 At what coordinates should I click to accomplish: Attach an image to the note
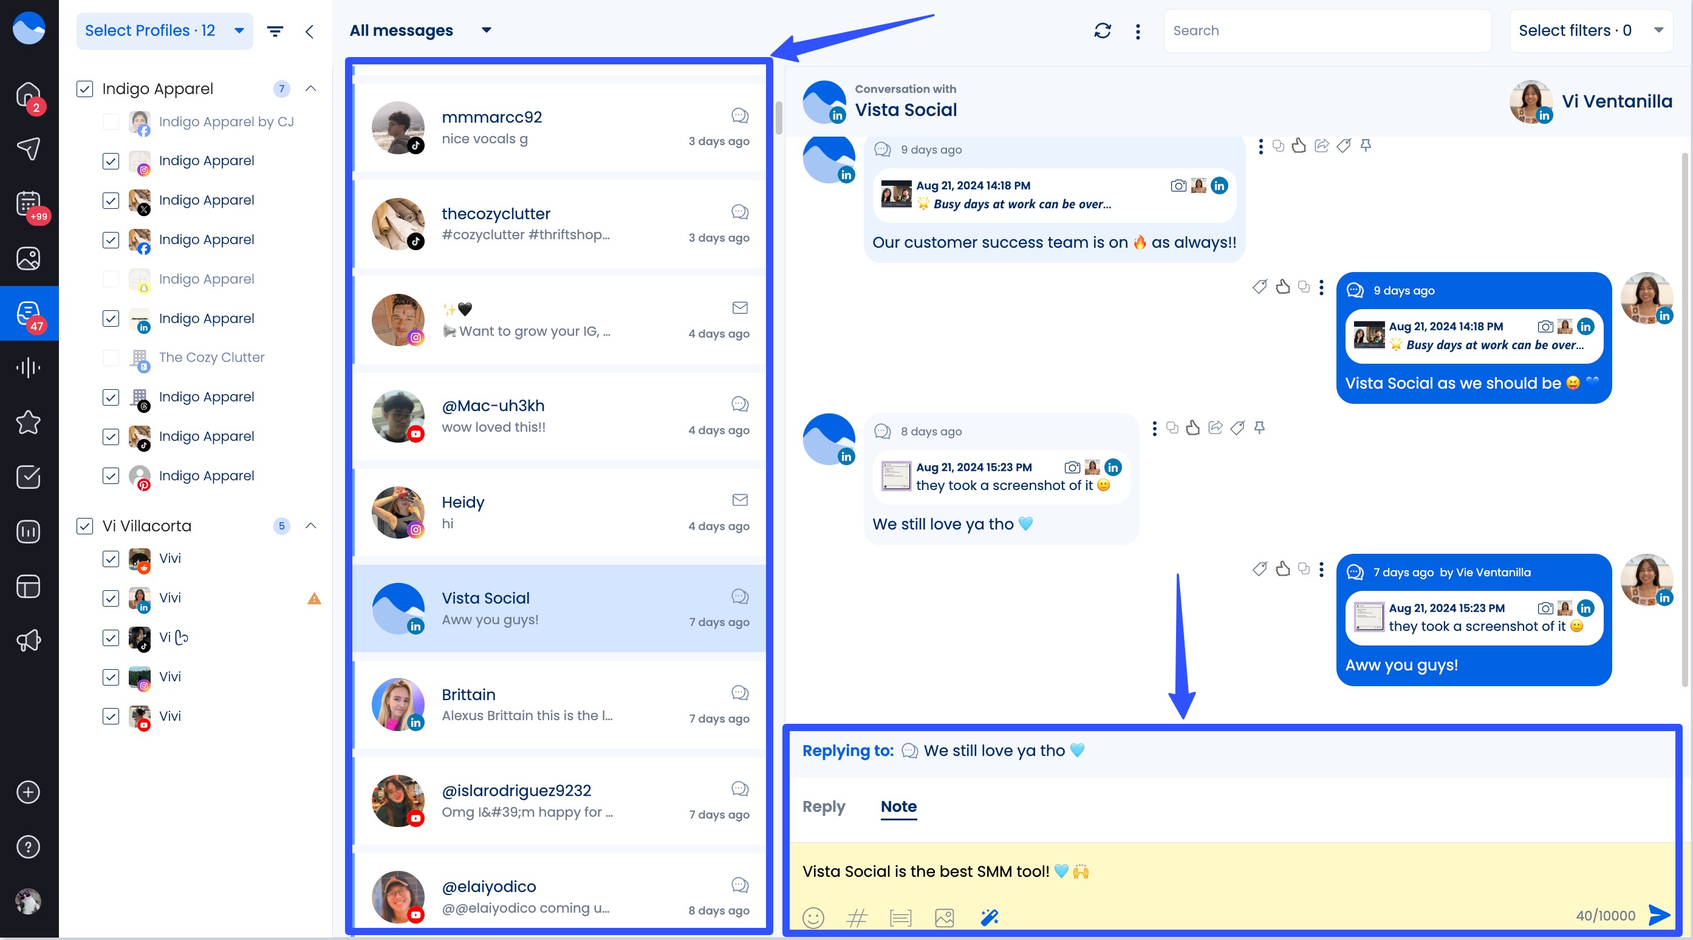click(x=945, y=918)
